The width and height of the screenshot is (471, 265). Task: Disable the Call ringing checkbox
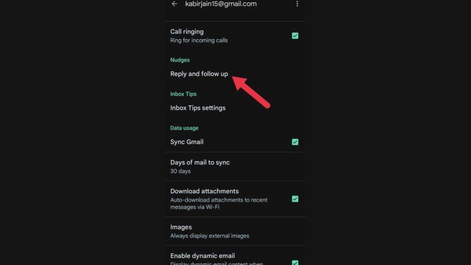coord(295,36)
